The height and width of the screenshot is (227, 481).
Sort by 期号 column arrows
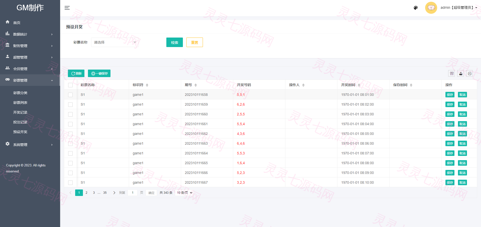pos(196,85)
